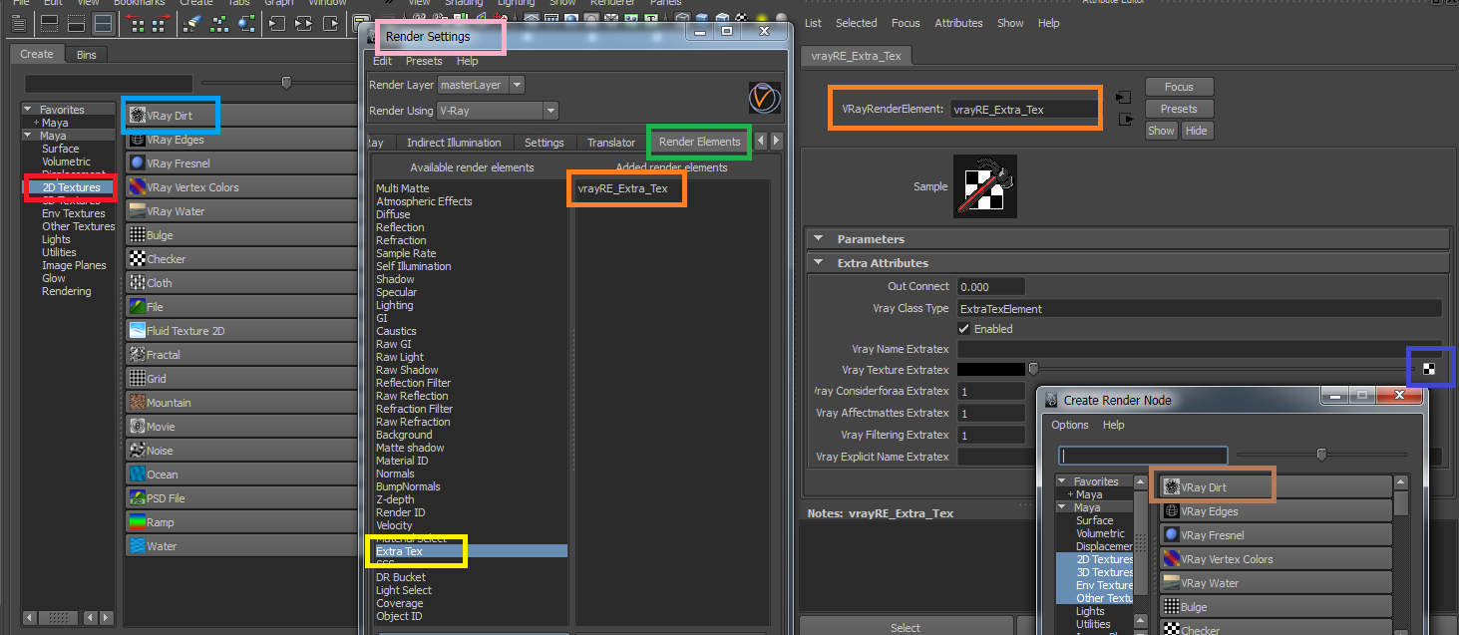Open the Render Layer masterLayer dropdown
The width and height of the screenshot is (1459, 635).
tap(480, 85)
